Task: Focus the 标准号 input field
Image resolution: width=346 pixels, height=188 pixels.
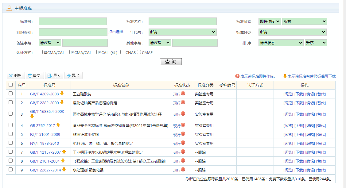Action: (72, 21)
